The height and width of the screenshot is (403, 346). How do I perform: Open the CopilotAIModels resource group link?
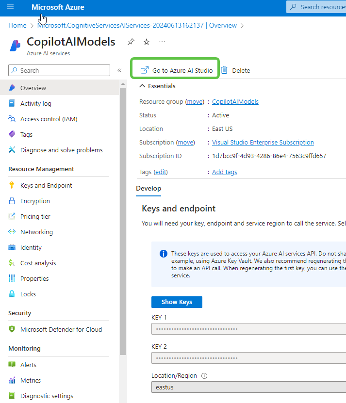coord(235,101)
